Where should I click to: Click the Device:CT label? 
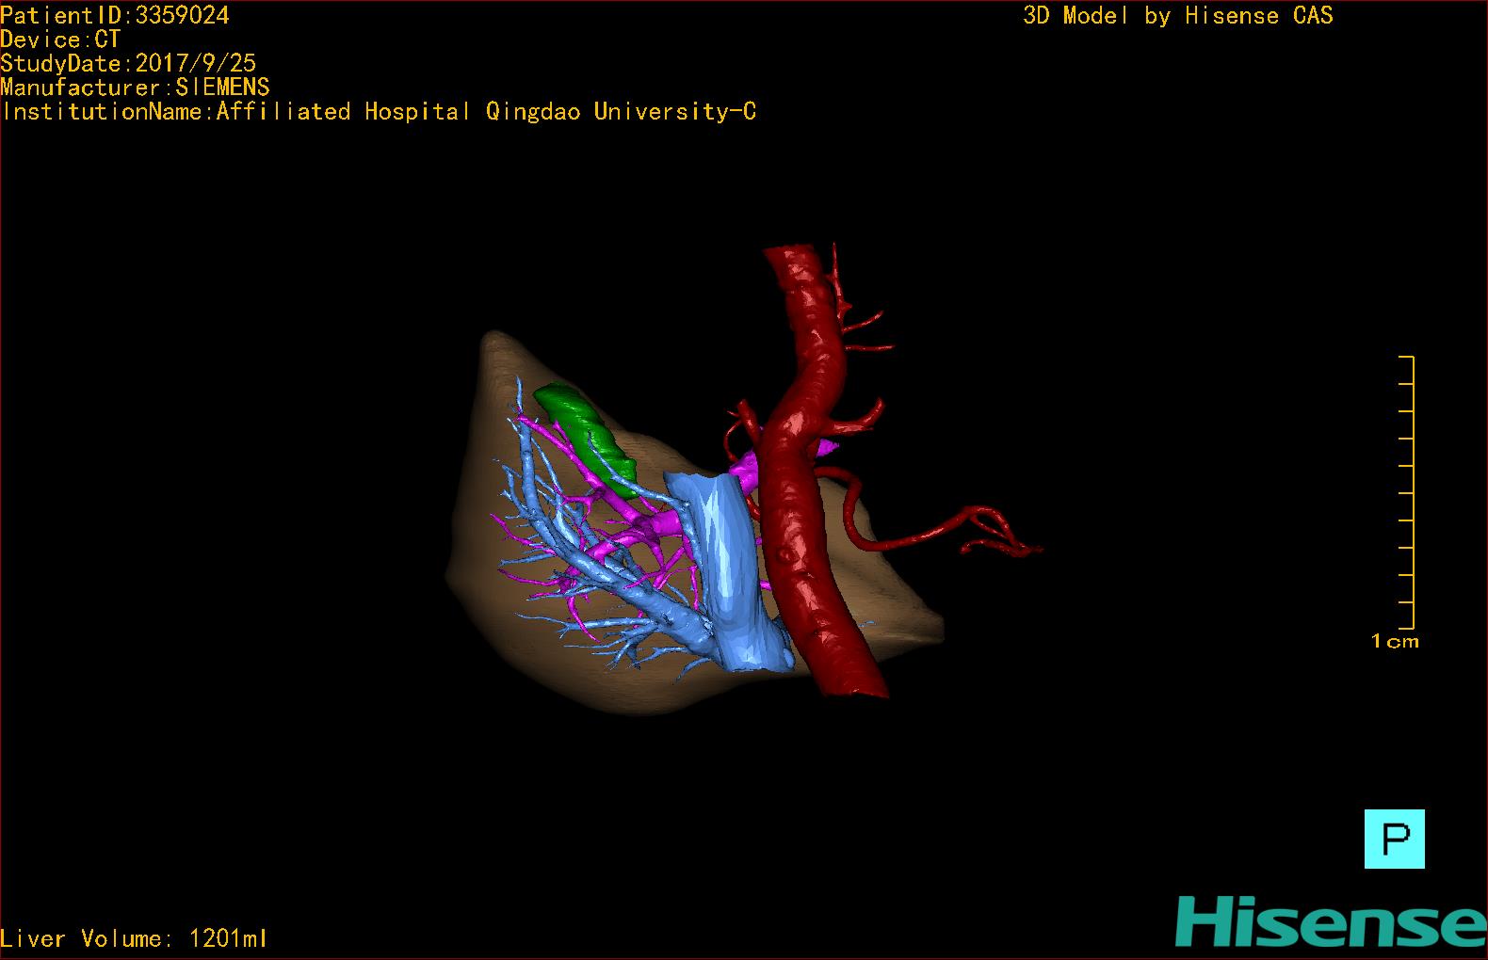click(x=60, y=40)
